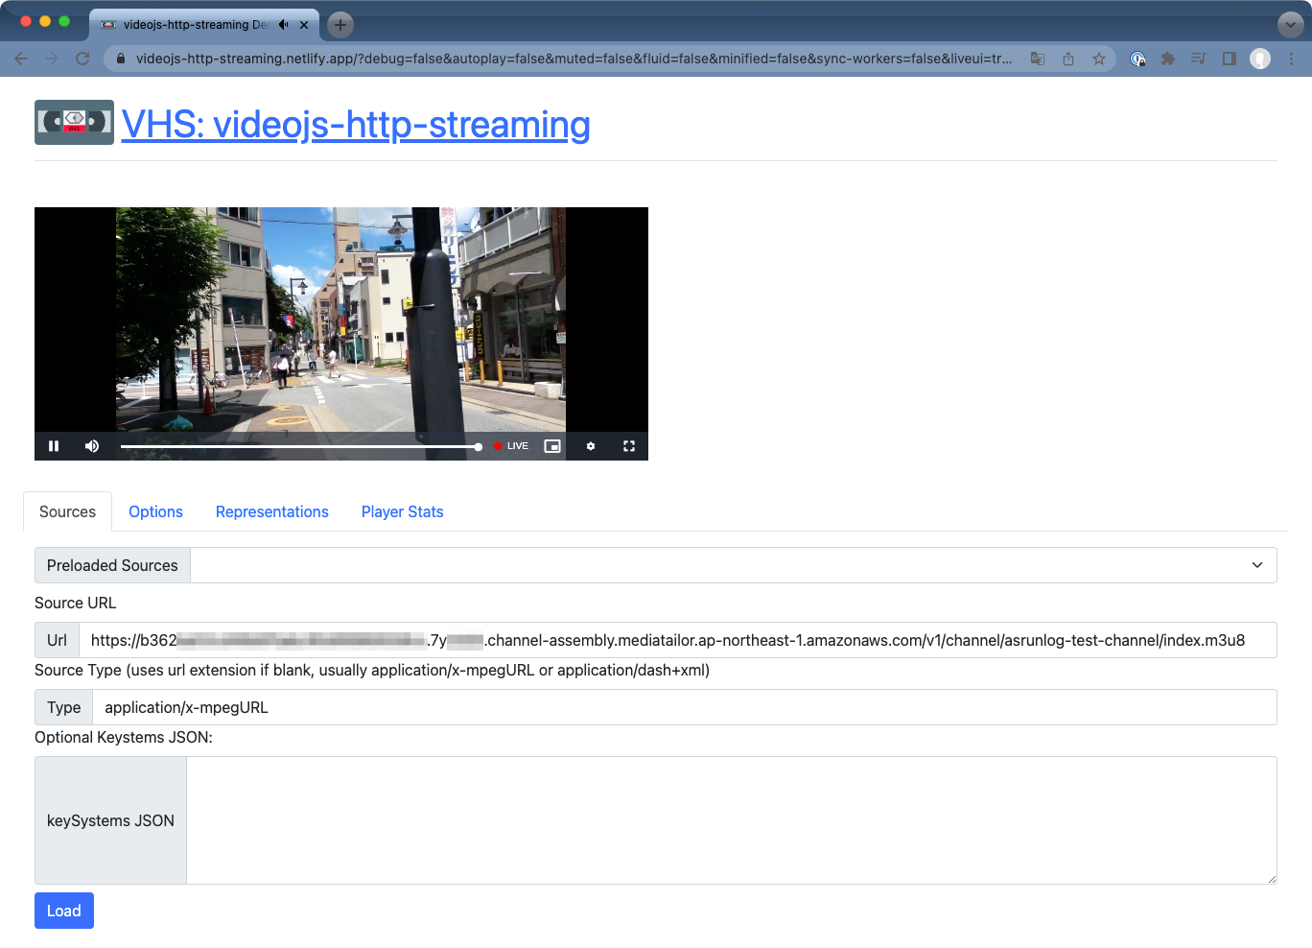Open the translate page icon

click(x=1038, y=59)
